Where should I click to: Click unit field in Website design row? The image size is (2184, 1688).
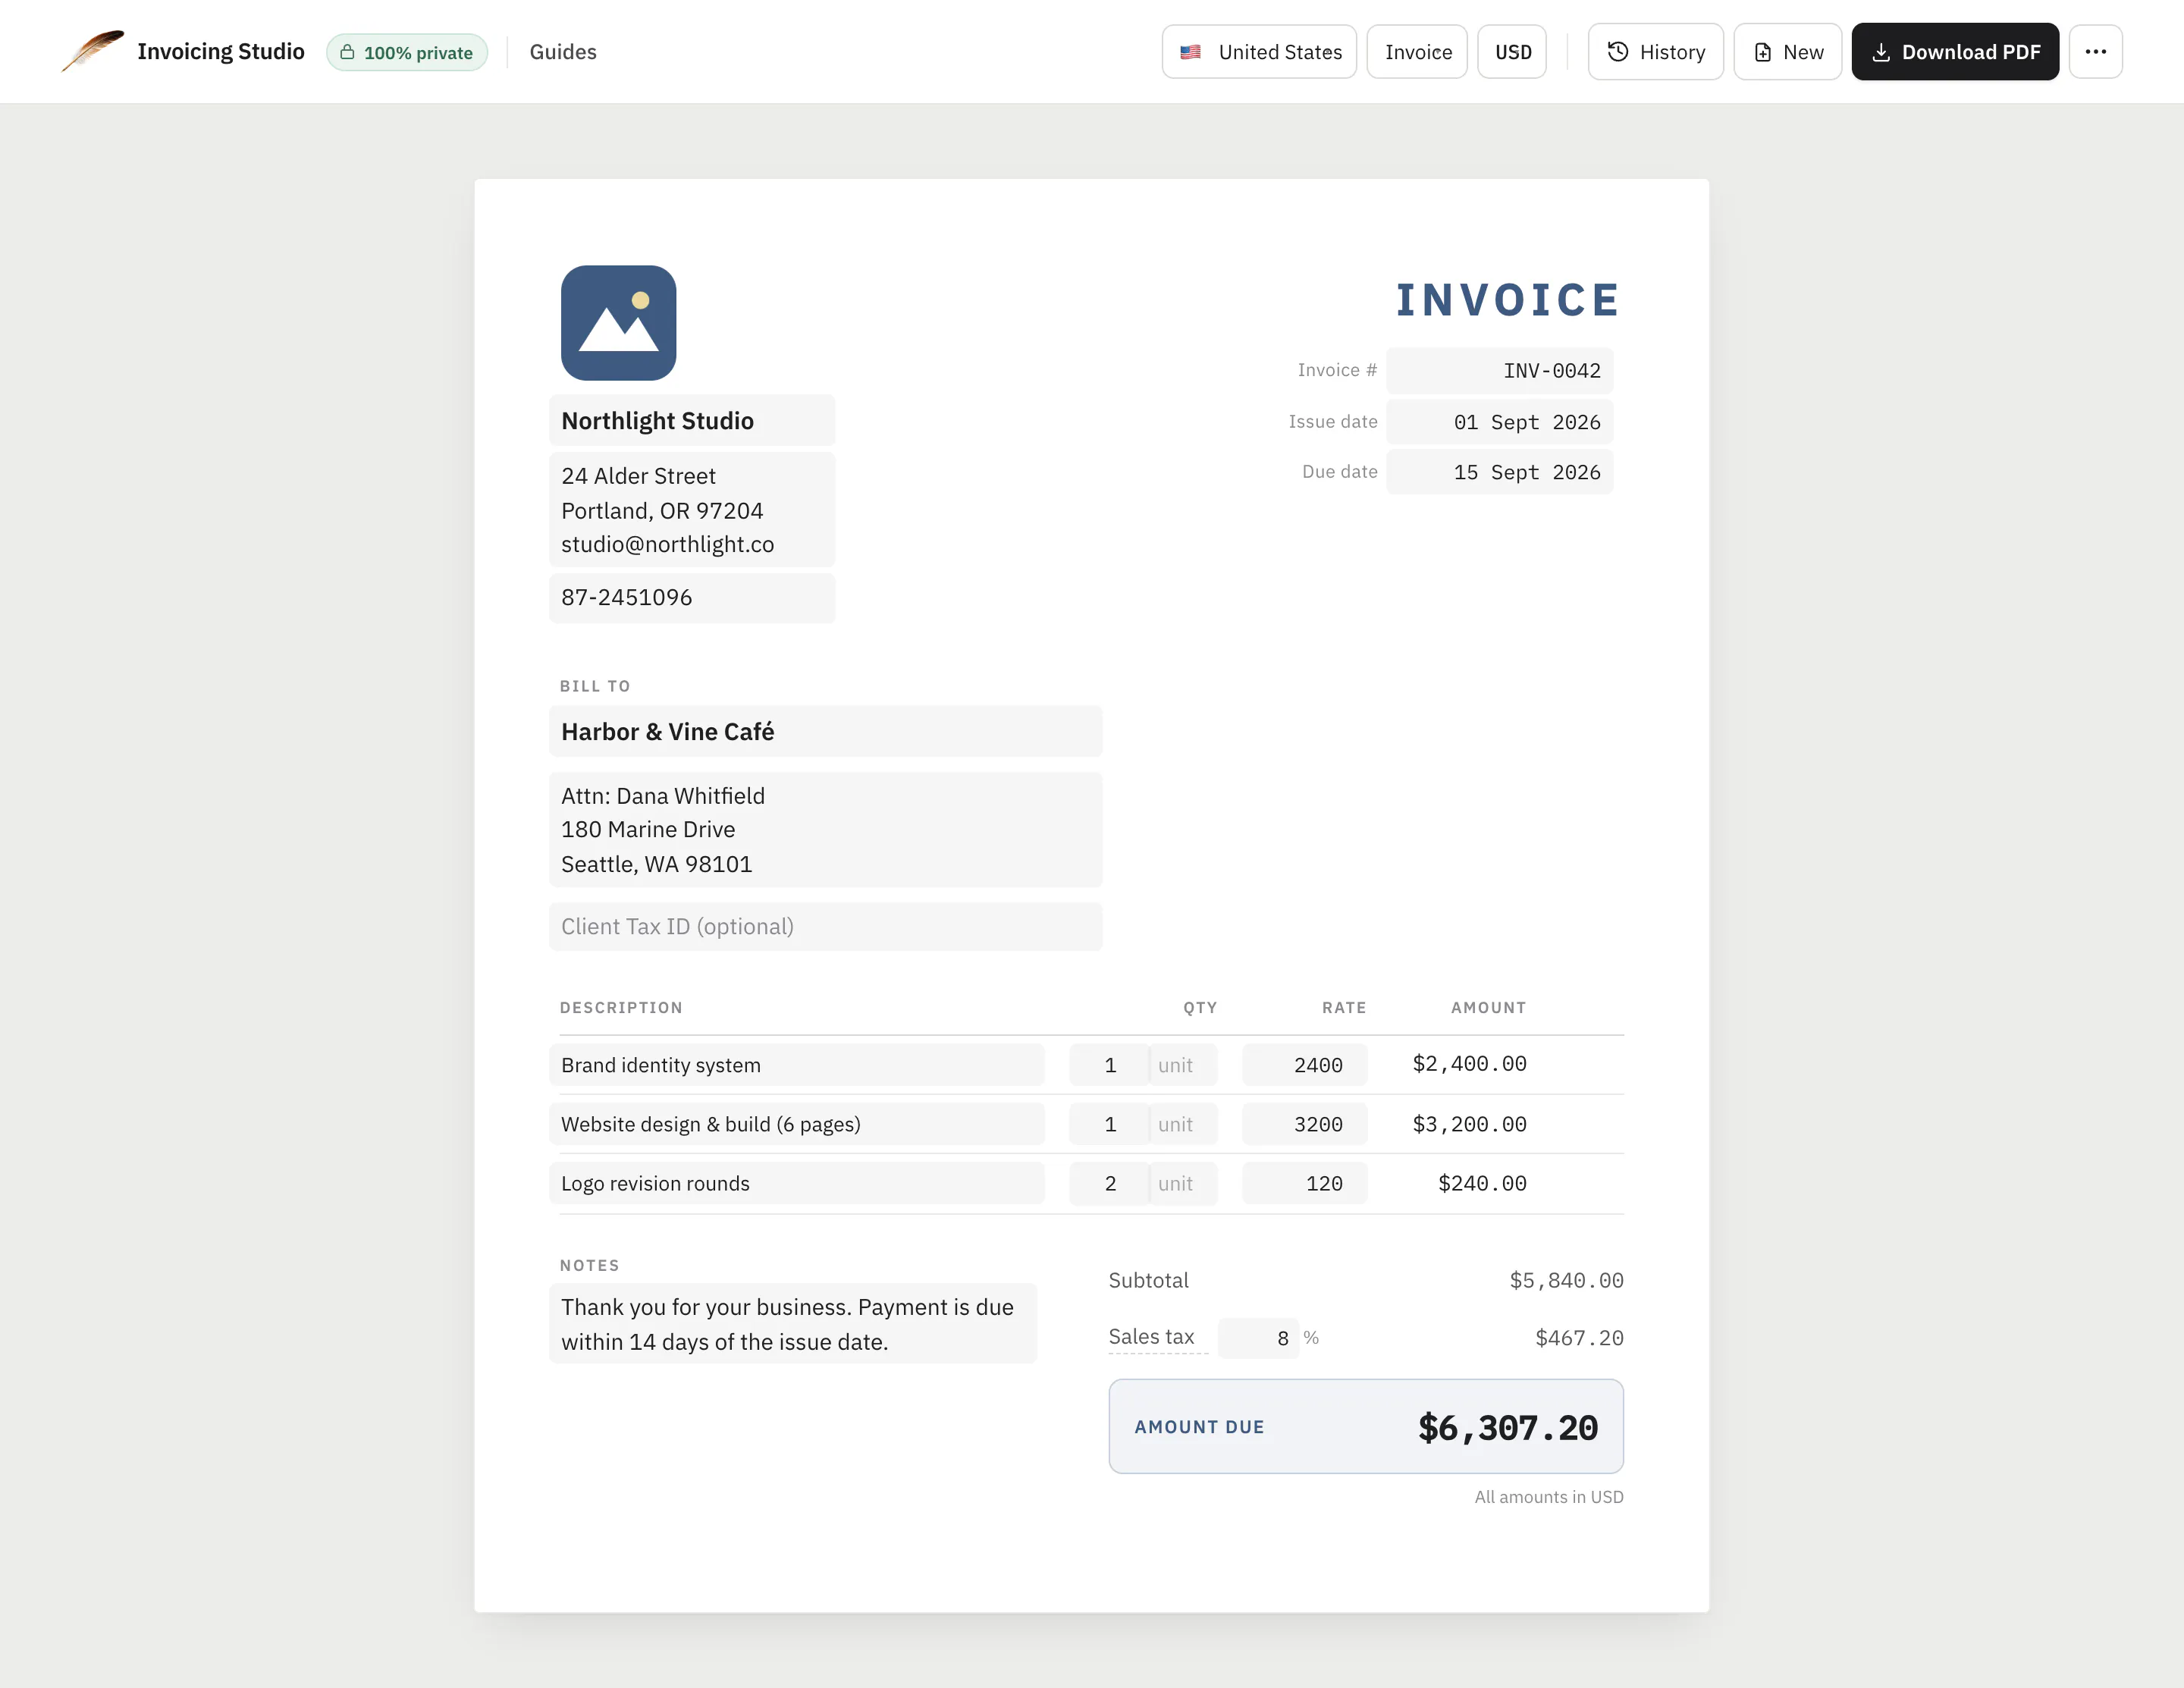[1183, 1124]
